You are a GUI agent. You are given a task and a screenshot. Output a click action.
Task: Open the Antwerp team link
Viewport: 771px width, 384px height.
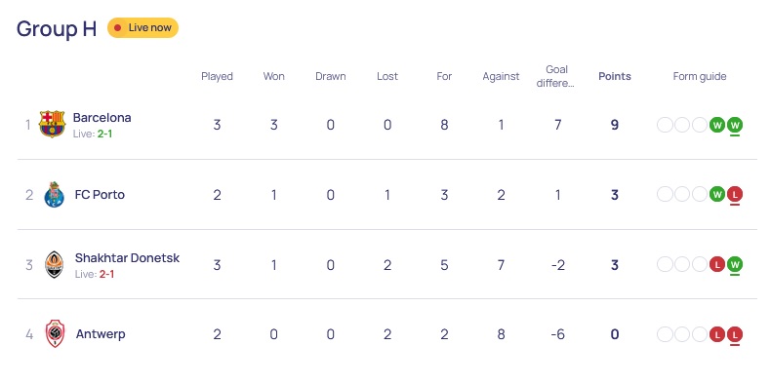click(101, 334)
